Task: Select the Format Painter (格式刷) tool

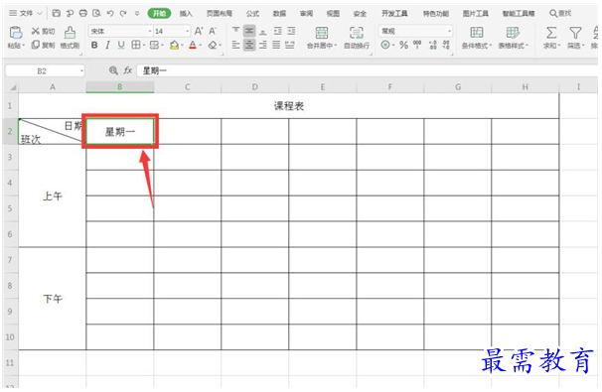Action: (x=70, y=38)
